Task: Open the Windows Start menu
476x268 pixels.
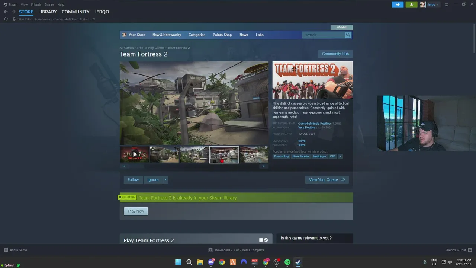Action: point(178,262)
